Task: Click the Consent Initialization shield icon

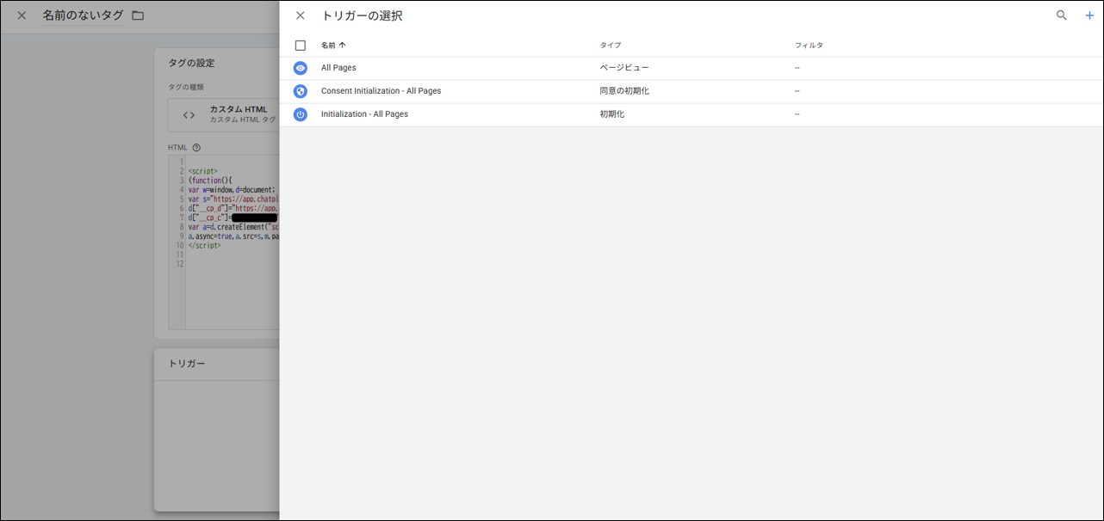Action: 301,91
